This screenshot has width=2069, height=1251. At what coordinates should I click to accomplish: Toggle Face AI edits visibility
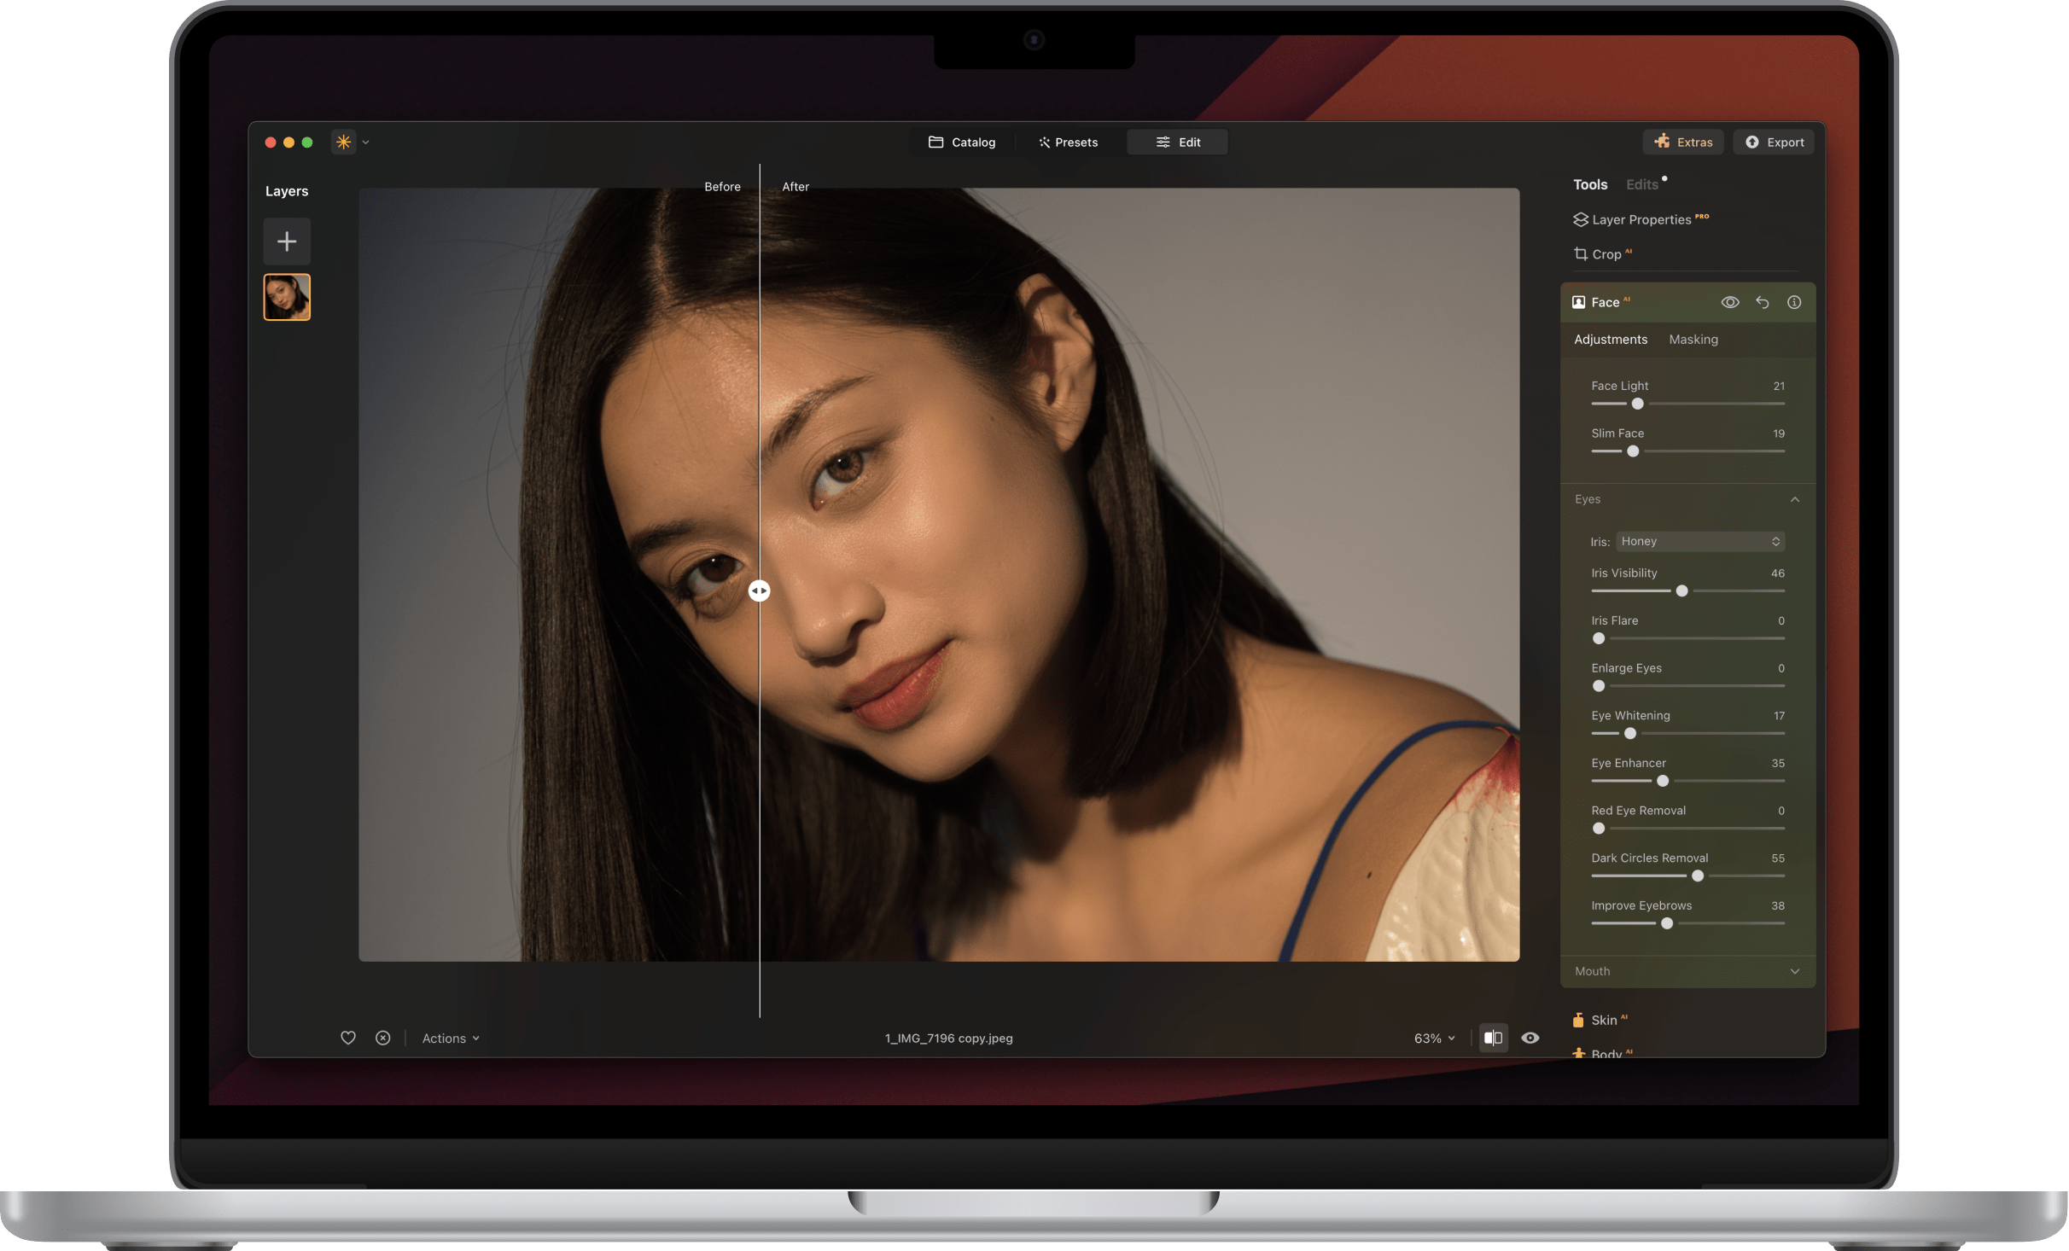(1729, 301)
